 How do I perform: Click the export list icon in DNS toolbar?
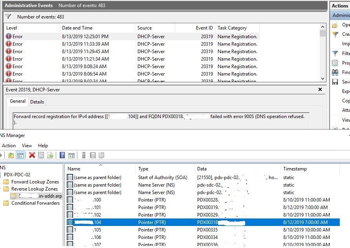click(x=50, y=155)
